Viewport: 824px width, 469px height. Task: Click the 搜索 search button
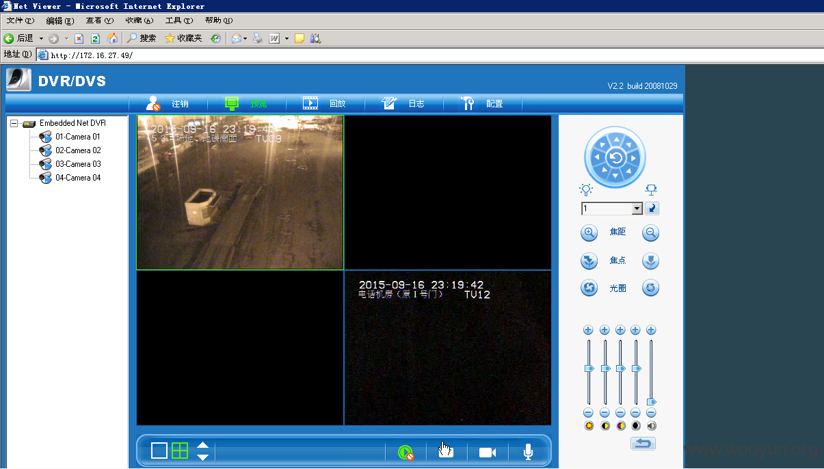tap(142, 38)
